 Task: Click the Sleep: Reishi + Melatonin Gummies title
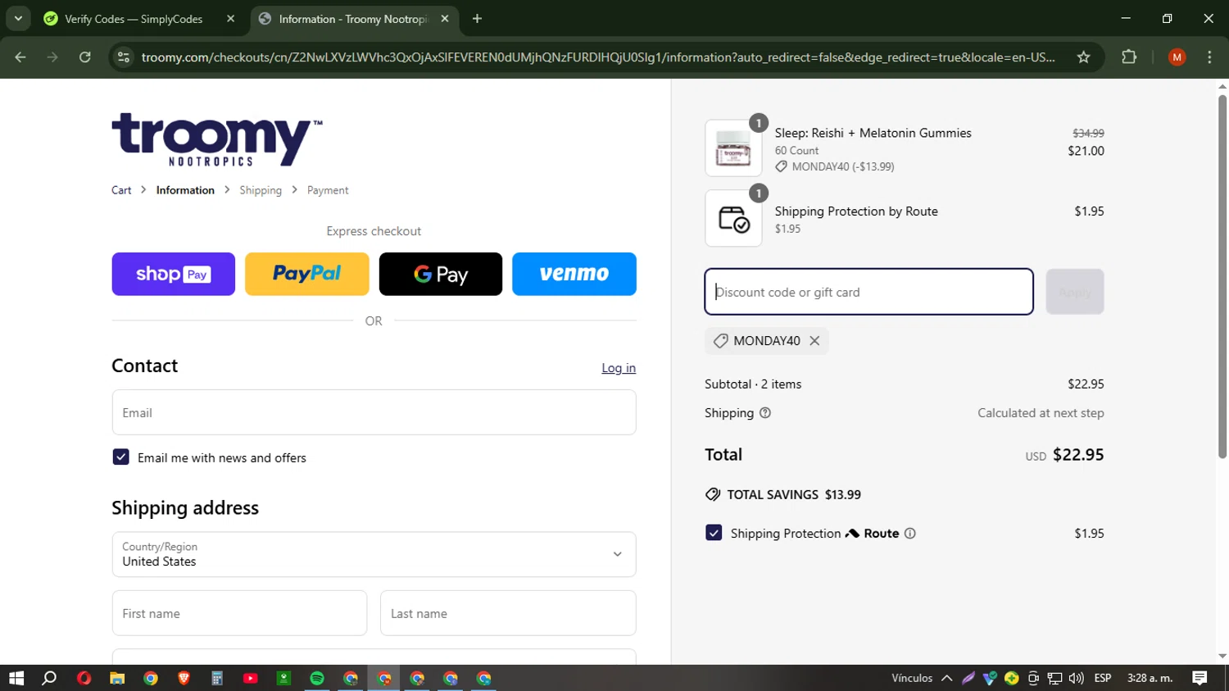pyautogui.click(x=873, y=133)
